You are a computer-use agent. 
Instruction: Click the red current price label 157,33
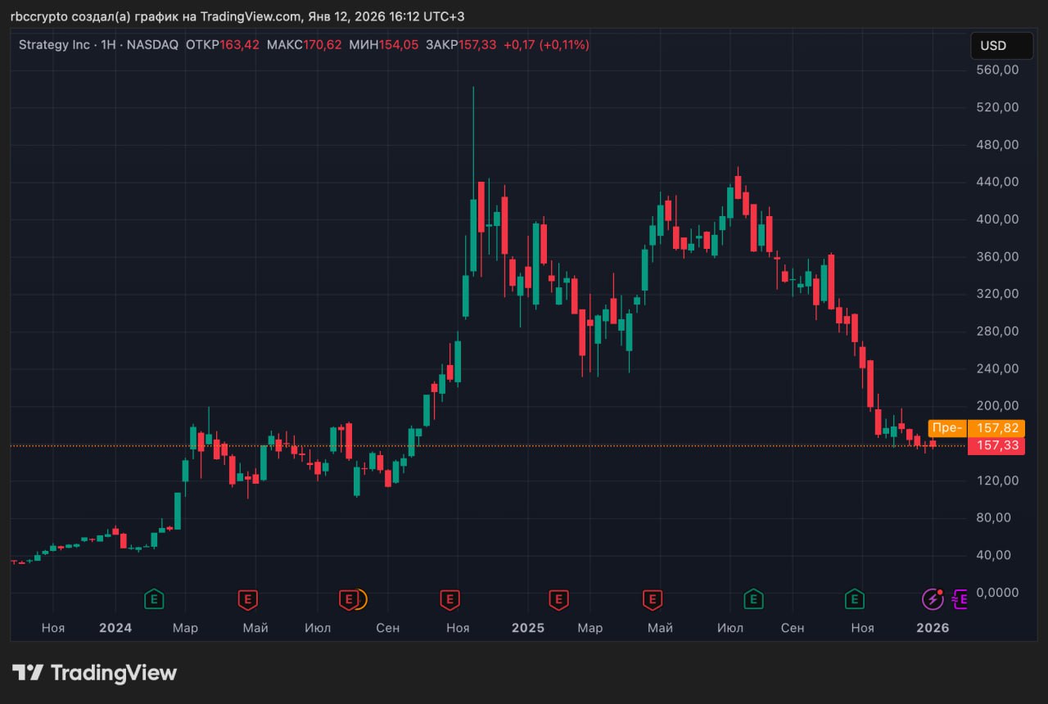[996, 445]
